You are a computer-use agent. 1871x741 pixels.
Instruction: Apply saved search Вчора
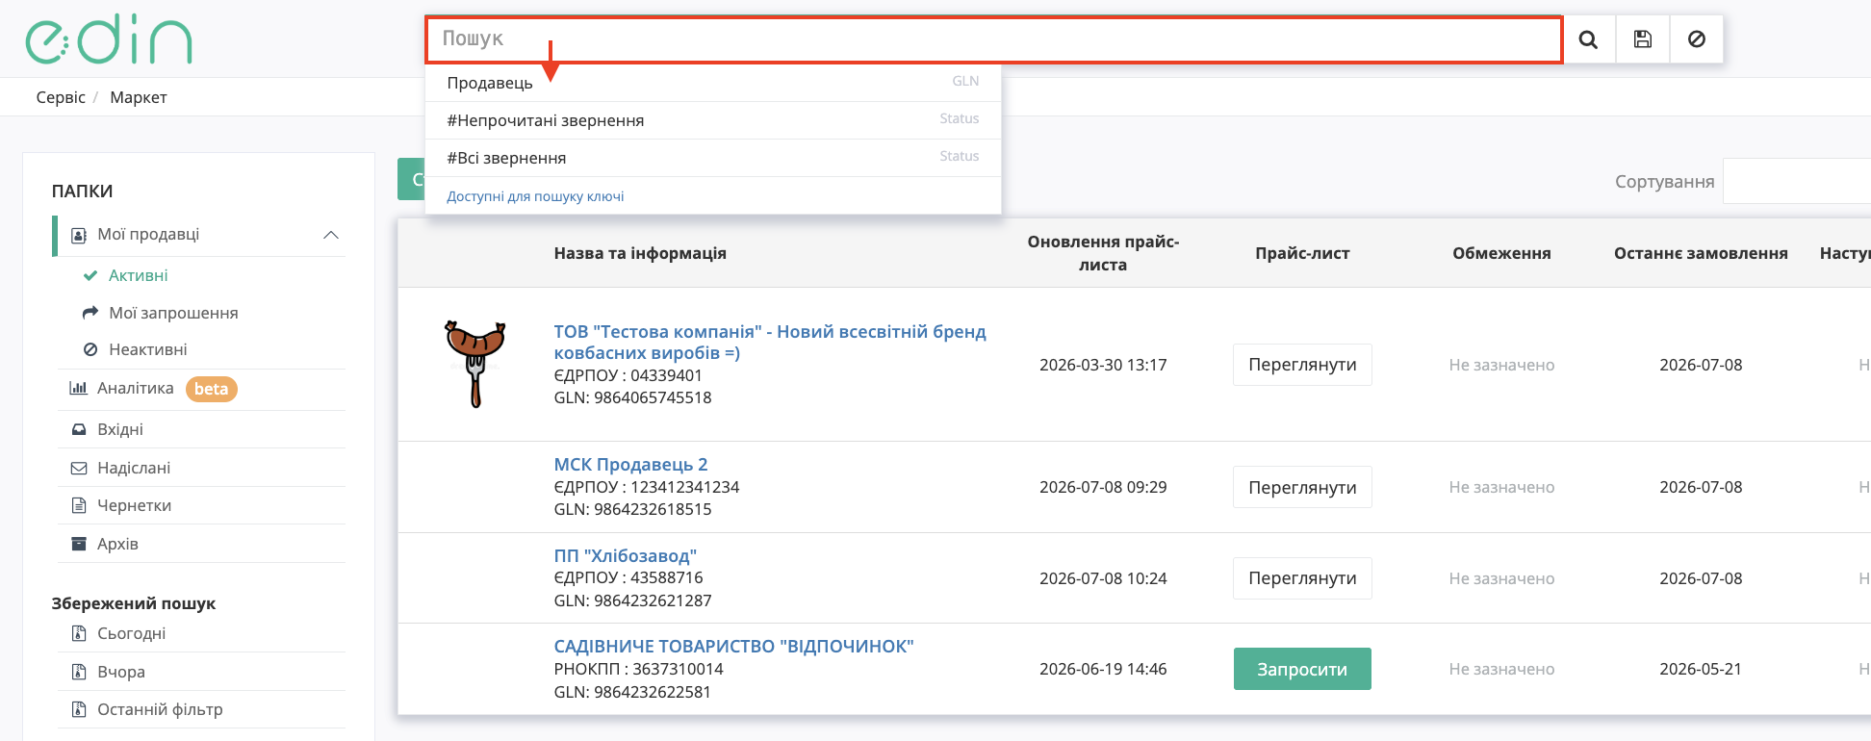click(x=121, y=672)
